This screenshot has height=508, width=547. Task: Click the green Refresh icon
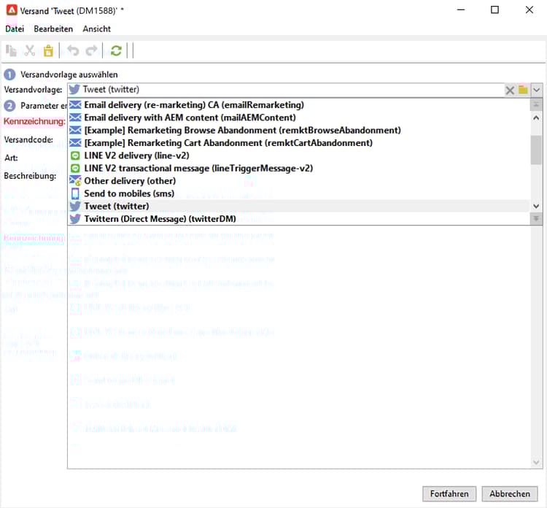116,51
